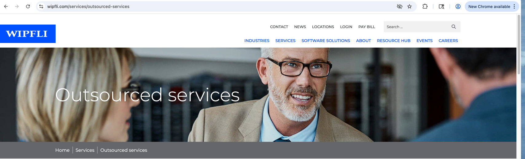
Task: Click the browser forward arrow
Action: pos(17,6)
